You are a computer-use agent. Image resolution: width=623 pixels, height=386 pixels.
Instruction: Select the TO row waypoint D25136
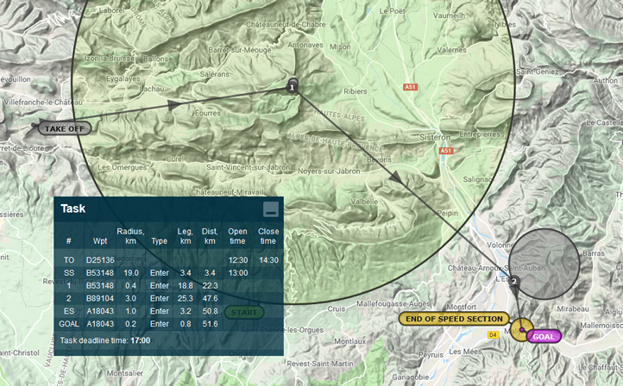(x=102, y=259)
